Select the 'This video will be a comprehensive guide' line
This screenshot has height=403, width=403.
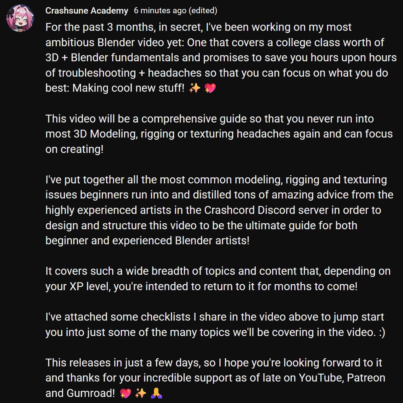click(209, 119)
